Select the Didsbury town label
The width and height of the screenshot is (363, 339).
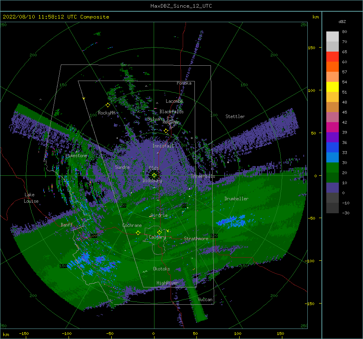[x=152, y=181]
